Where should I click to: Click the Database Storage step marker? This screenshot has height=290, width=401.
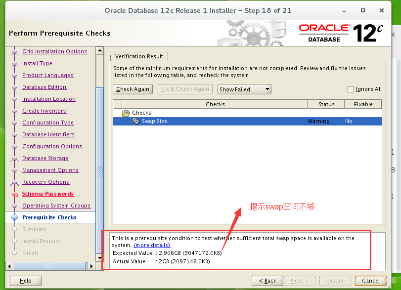14,159
